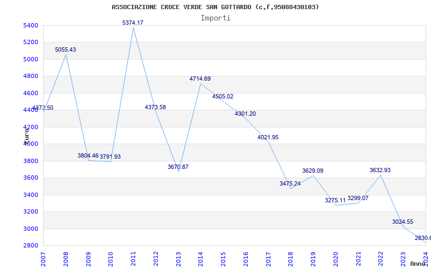Select the 3670.87 data label
Screen dimensions: 431x269
[x=178, y=167]
